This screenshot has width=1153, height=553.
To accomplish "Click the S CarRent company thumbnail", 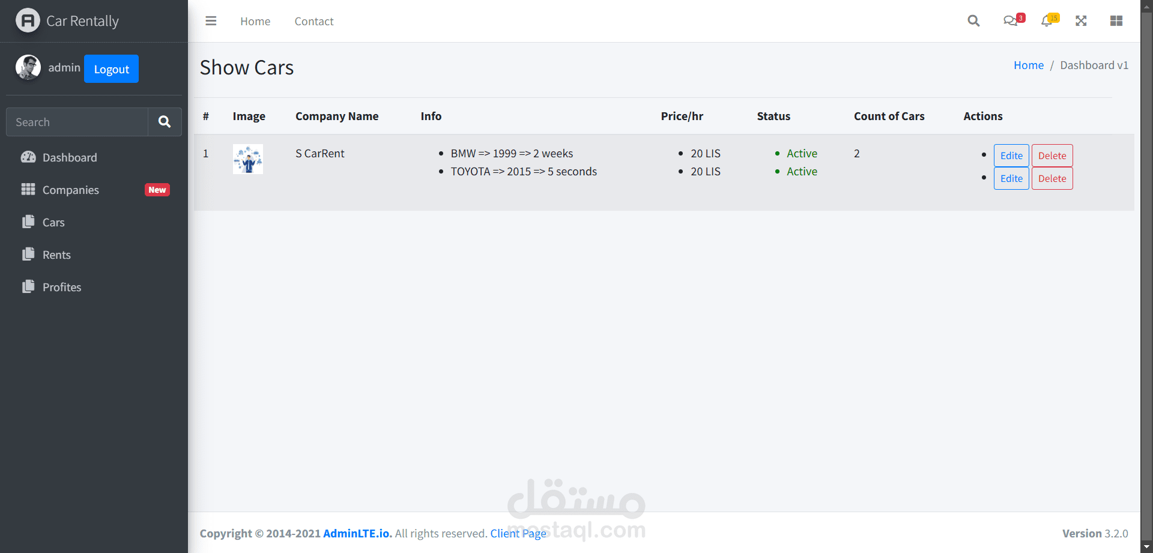I will [248, 159].
